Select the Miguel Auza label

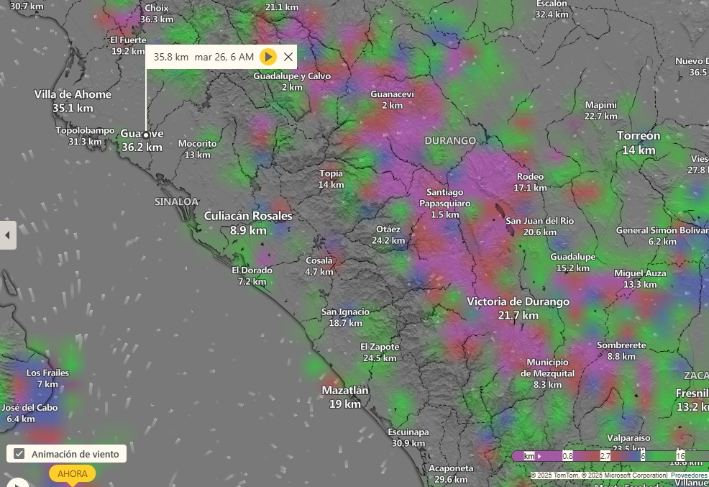640,278
